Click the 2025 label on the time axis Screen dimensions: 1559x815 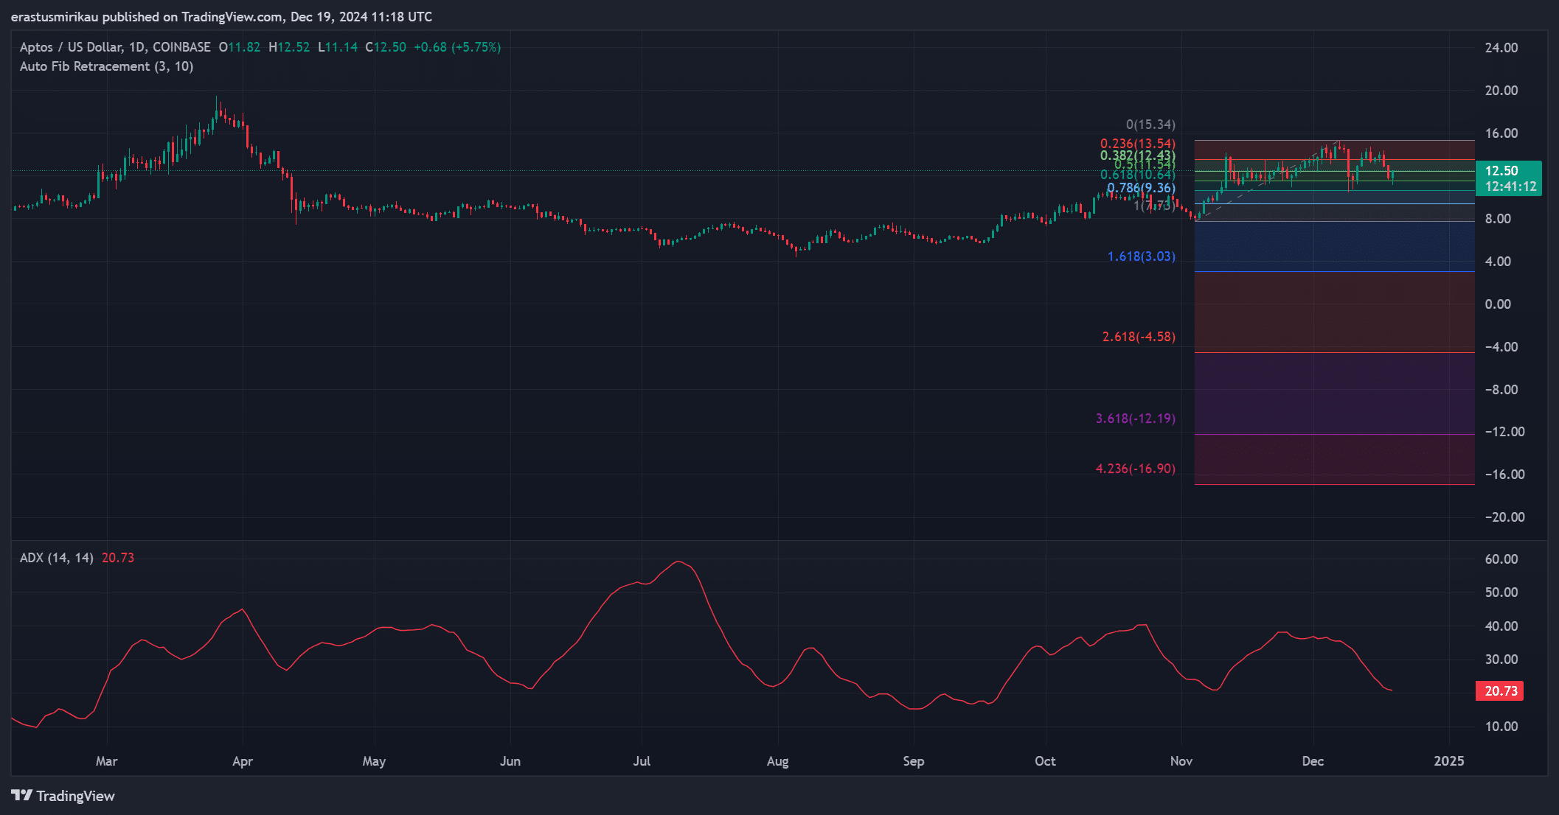[x=1449, y=761]
